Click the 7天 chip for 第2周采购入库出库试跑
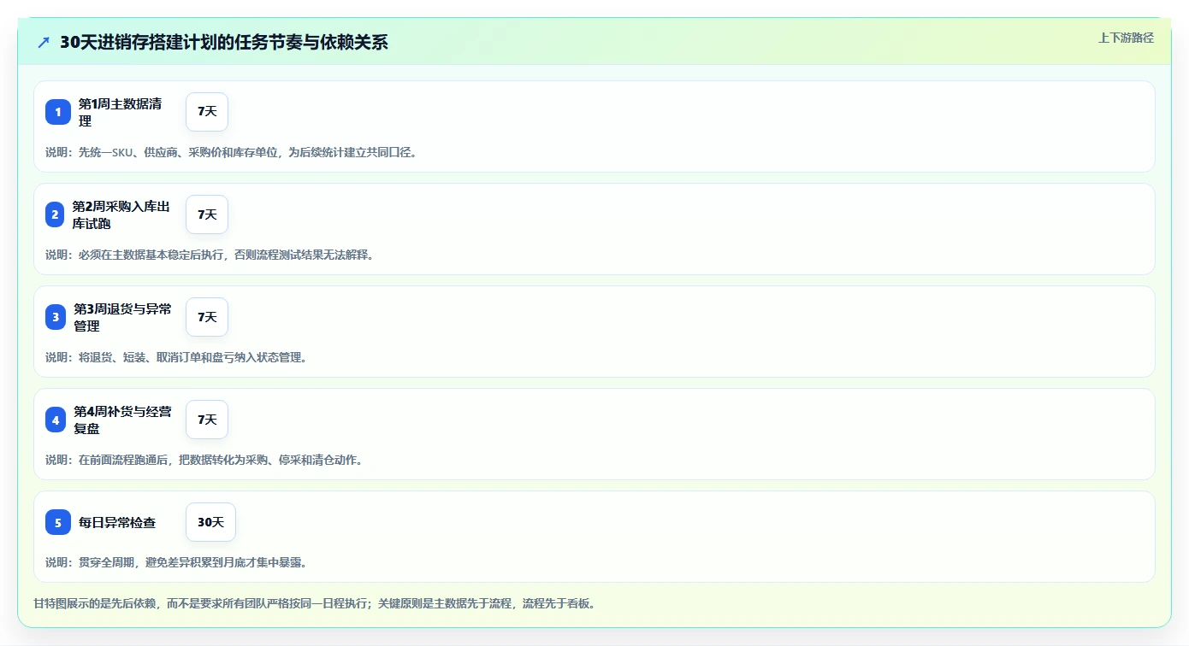Viewport: 1189px width, 646px height. coord(207,214)
